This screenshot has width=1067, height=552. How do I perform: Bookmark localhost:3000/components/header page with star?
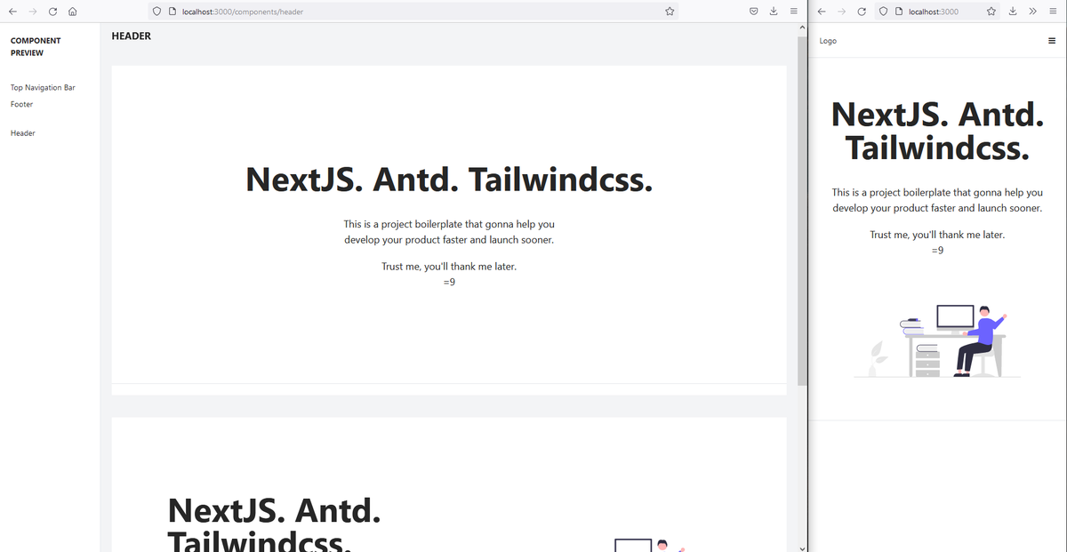(x=670, y=12)
